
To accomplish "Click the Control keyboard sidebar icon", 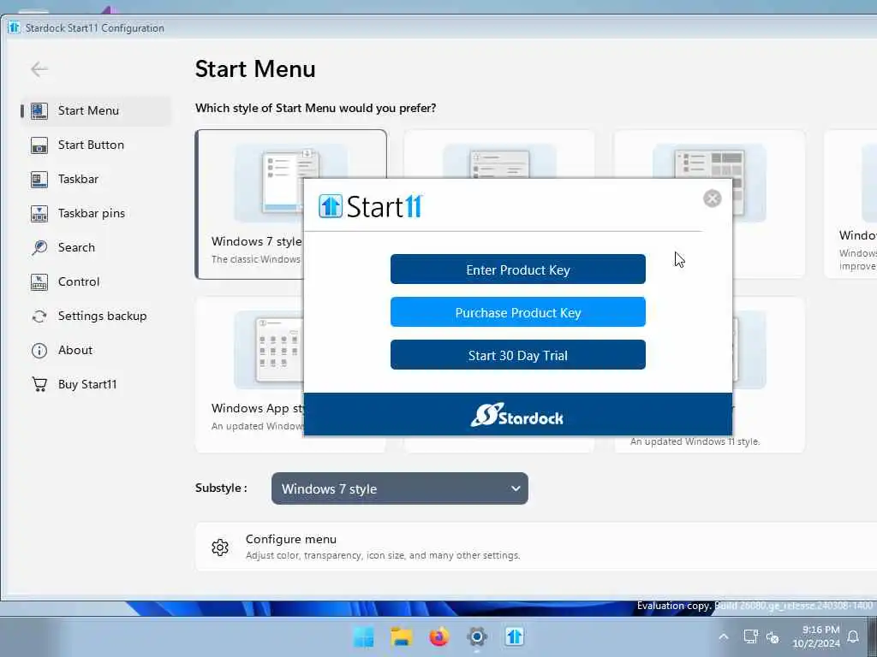I will point(39,282).
